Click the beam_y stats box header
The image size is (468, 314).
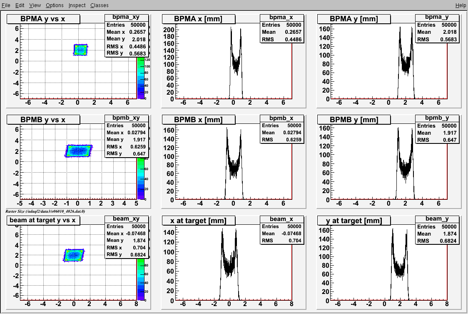[437, 219]
